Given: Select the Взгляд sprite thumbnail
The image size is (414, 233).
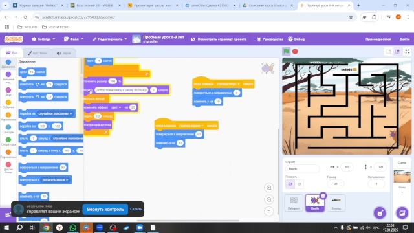Looking at the screenshot, I should pos(336,203).
